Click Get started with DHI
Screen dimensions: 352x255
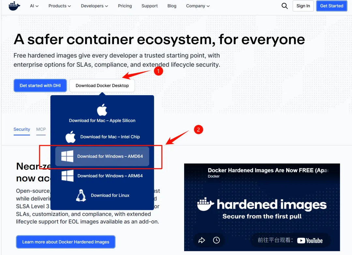click(40, 86)
